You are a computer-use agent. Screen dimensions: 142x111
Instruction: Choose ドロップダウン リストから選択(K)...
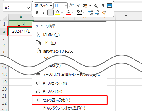point(70,108)
